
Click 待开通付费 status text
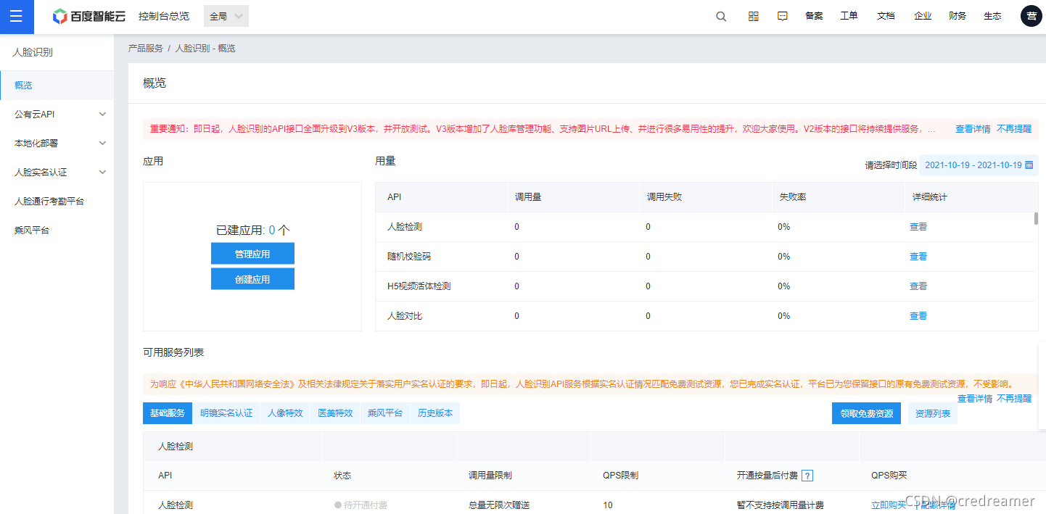pyautogui.click(x=365, y=505)
